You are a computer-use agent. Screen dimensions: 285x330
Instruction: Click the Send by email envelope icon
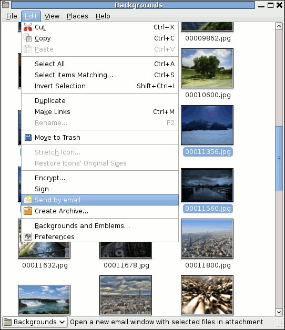click(x=28, y=200)
